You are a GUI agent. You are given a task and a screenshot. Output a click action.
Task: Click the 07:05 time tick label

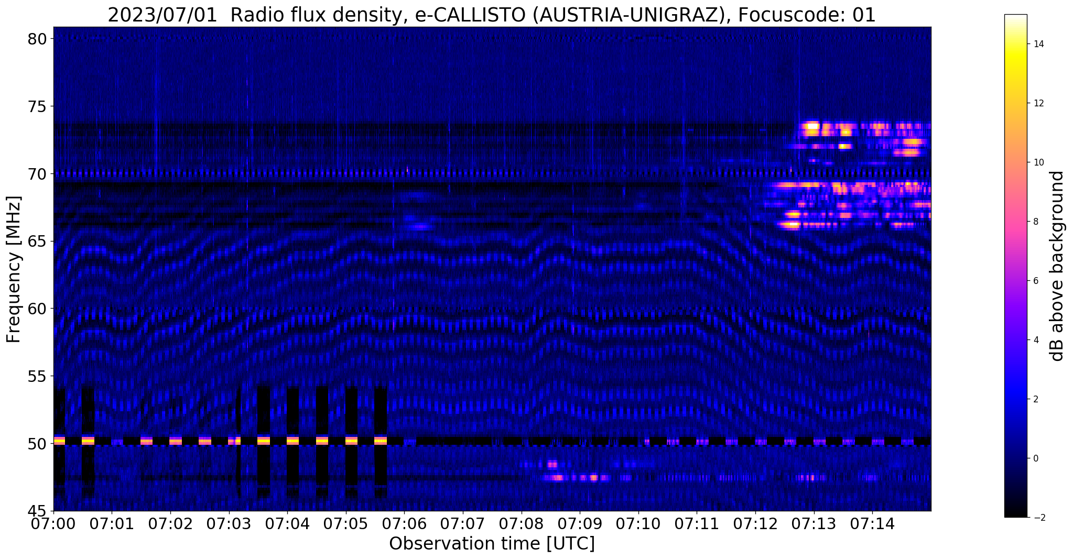[x=345, y=523]
